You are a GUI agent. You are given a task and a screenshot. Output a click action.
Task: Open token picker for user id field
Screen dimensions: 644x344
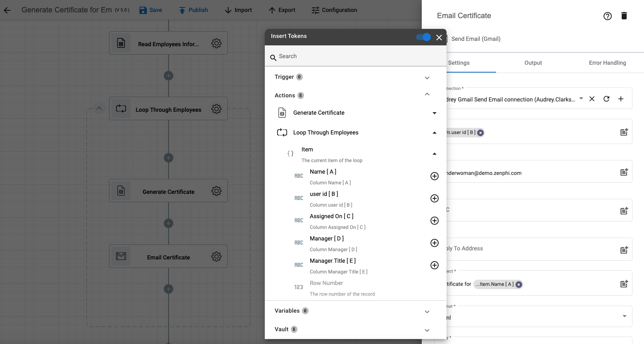click(624, 132)
